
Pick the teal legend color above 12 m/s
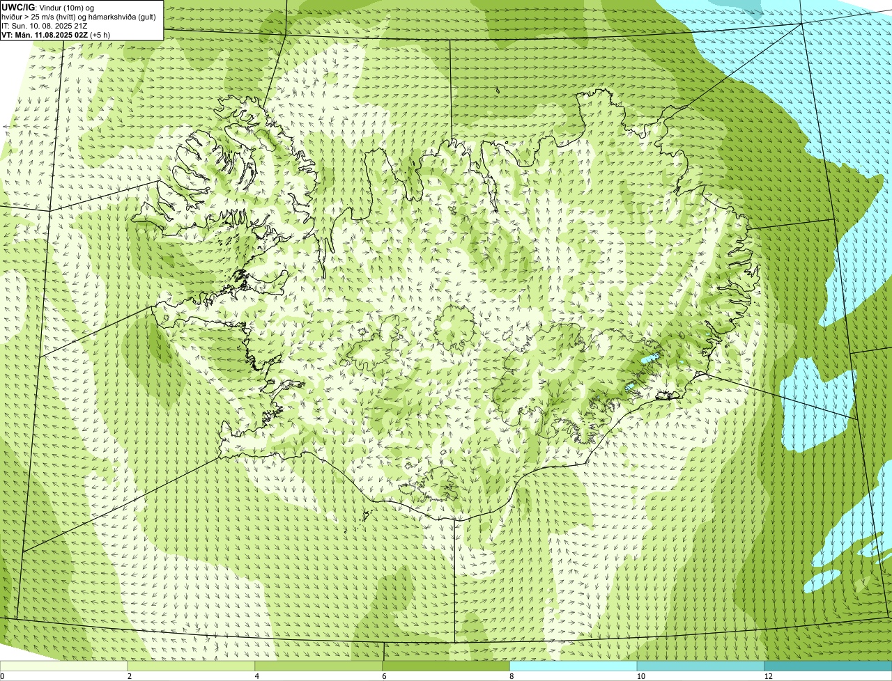829,666
